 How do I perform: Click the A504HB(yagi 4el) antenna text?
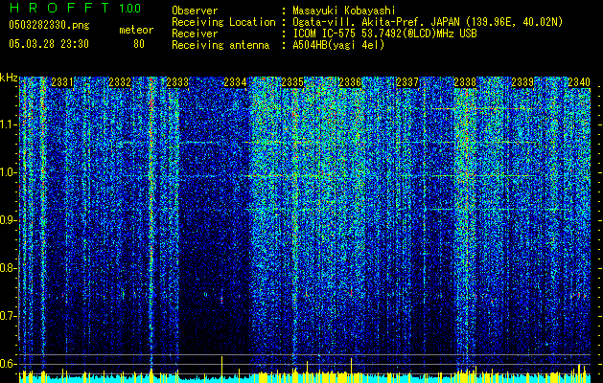point(338,45)
